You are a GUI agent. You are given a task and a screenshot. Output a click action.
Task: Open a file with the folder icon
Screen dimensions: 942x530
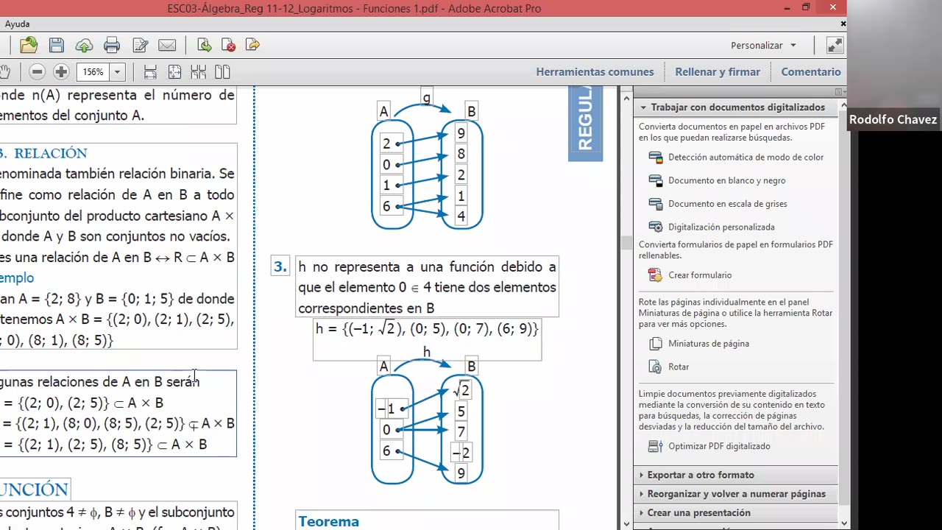29,46
